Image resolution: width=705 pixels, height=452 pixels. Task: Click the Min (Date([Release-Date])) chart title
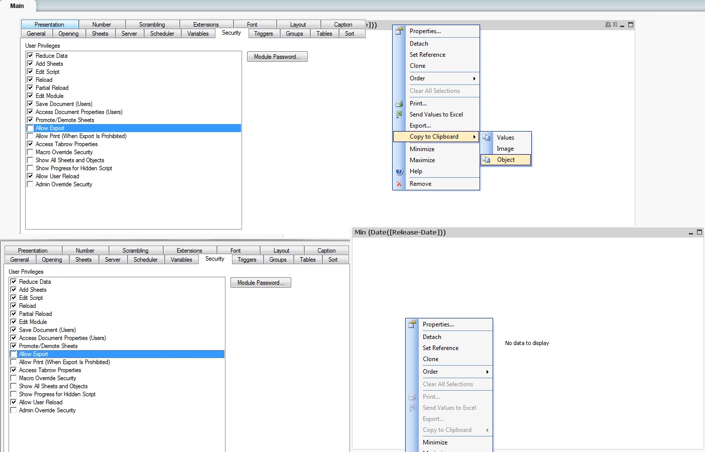(400, 233)
